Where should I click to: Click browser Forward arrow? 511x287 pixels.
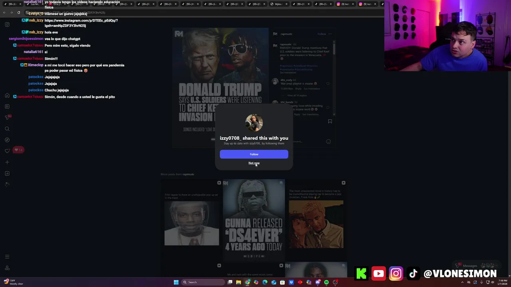coord(11,13)
